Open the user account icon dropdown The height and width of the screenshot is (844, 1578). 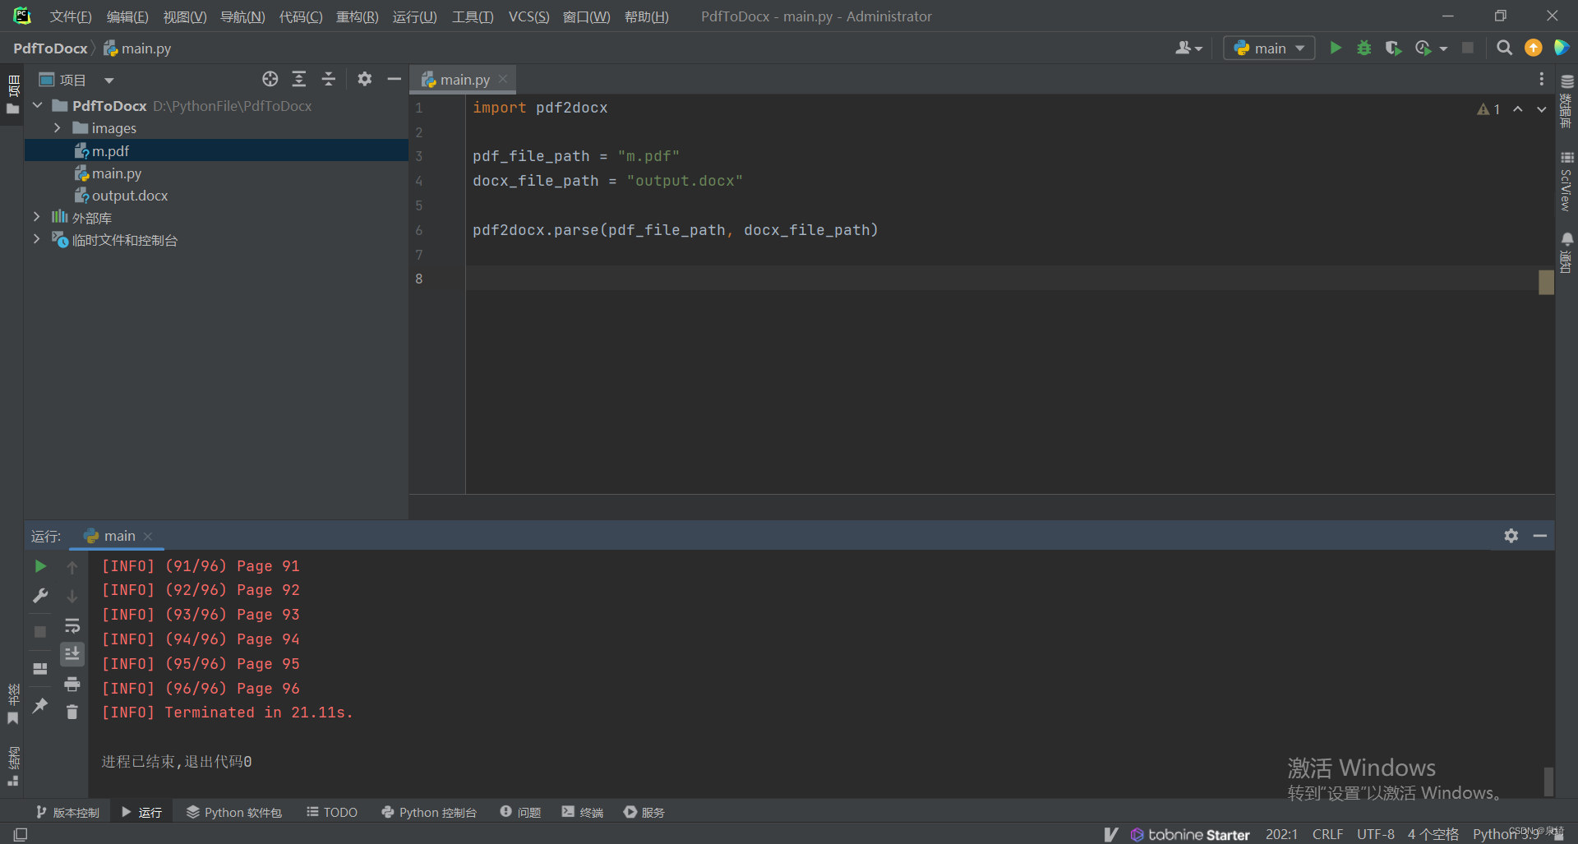click(x=1188, y=48)
